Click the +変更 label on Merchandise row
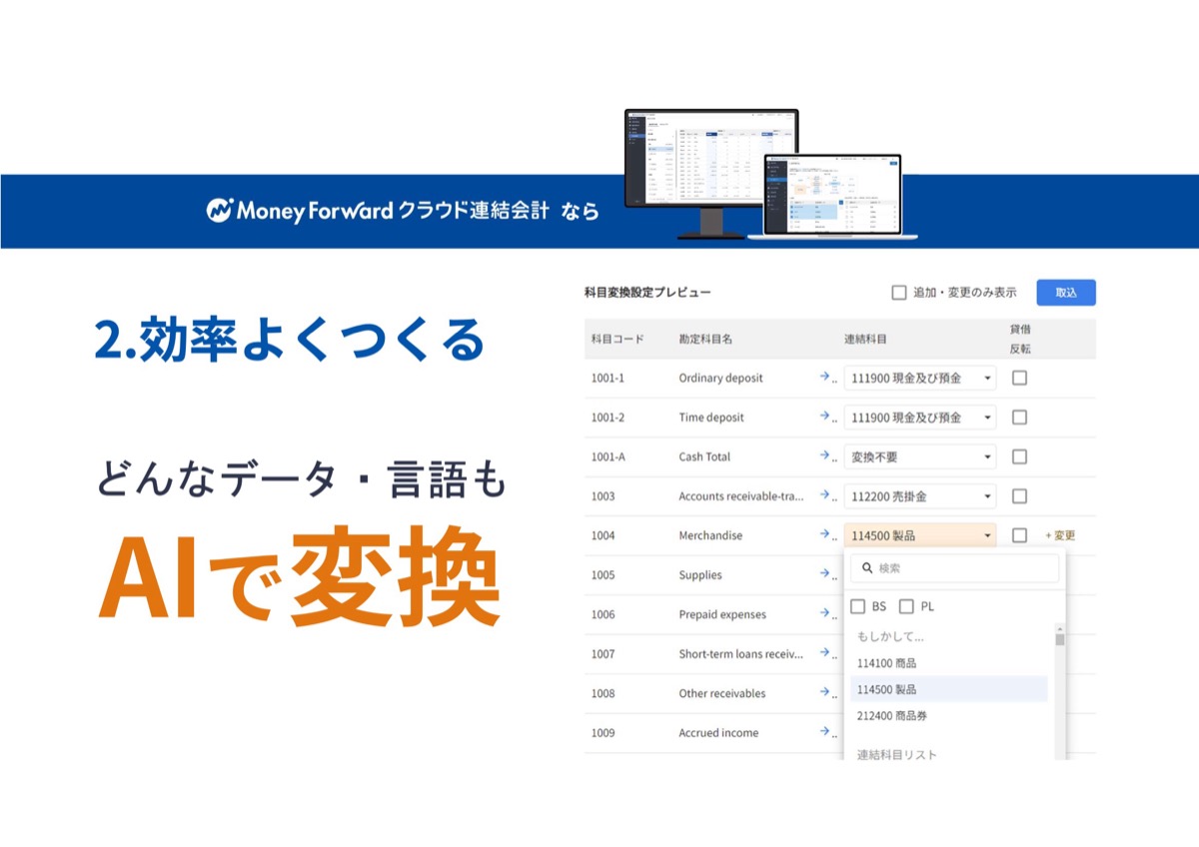1199x847 pixels. tap(1060, 535)
